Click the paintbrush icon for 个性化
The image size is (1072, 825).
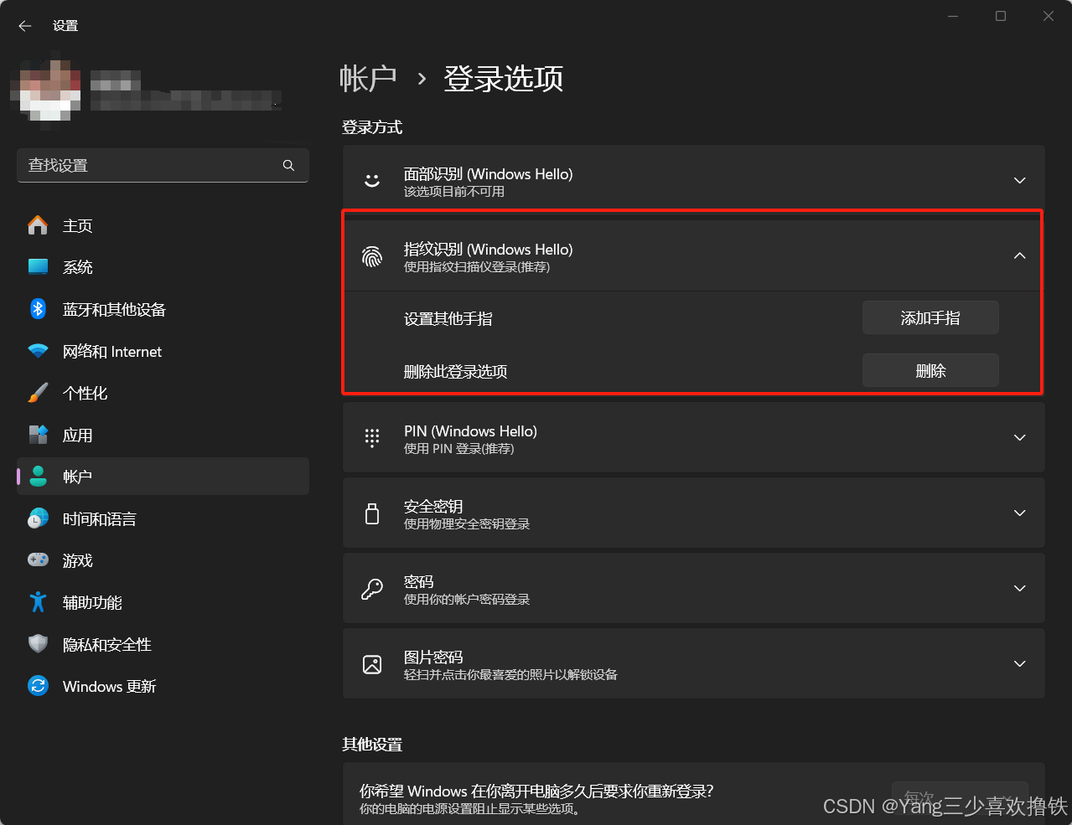tap(38, 393)
